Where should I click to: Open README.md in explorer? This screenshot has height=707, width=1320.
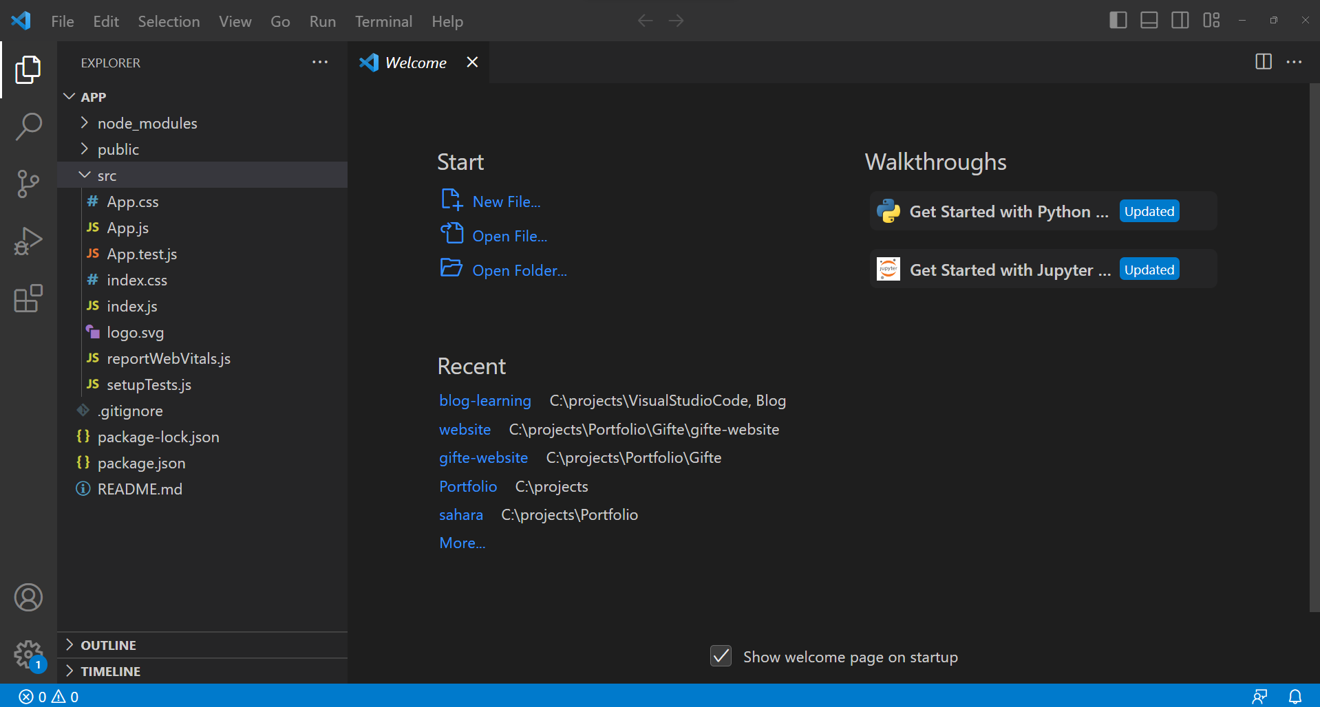coord(202,489)
